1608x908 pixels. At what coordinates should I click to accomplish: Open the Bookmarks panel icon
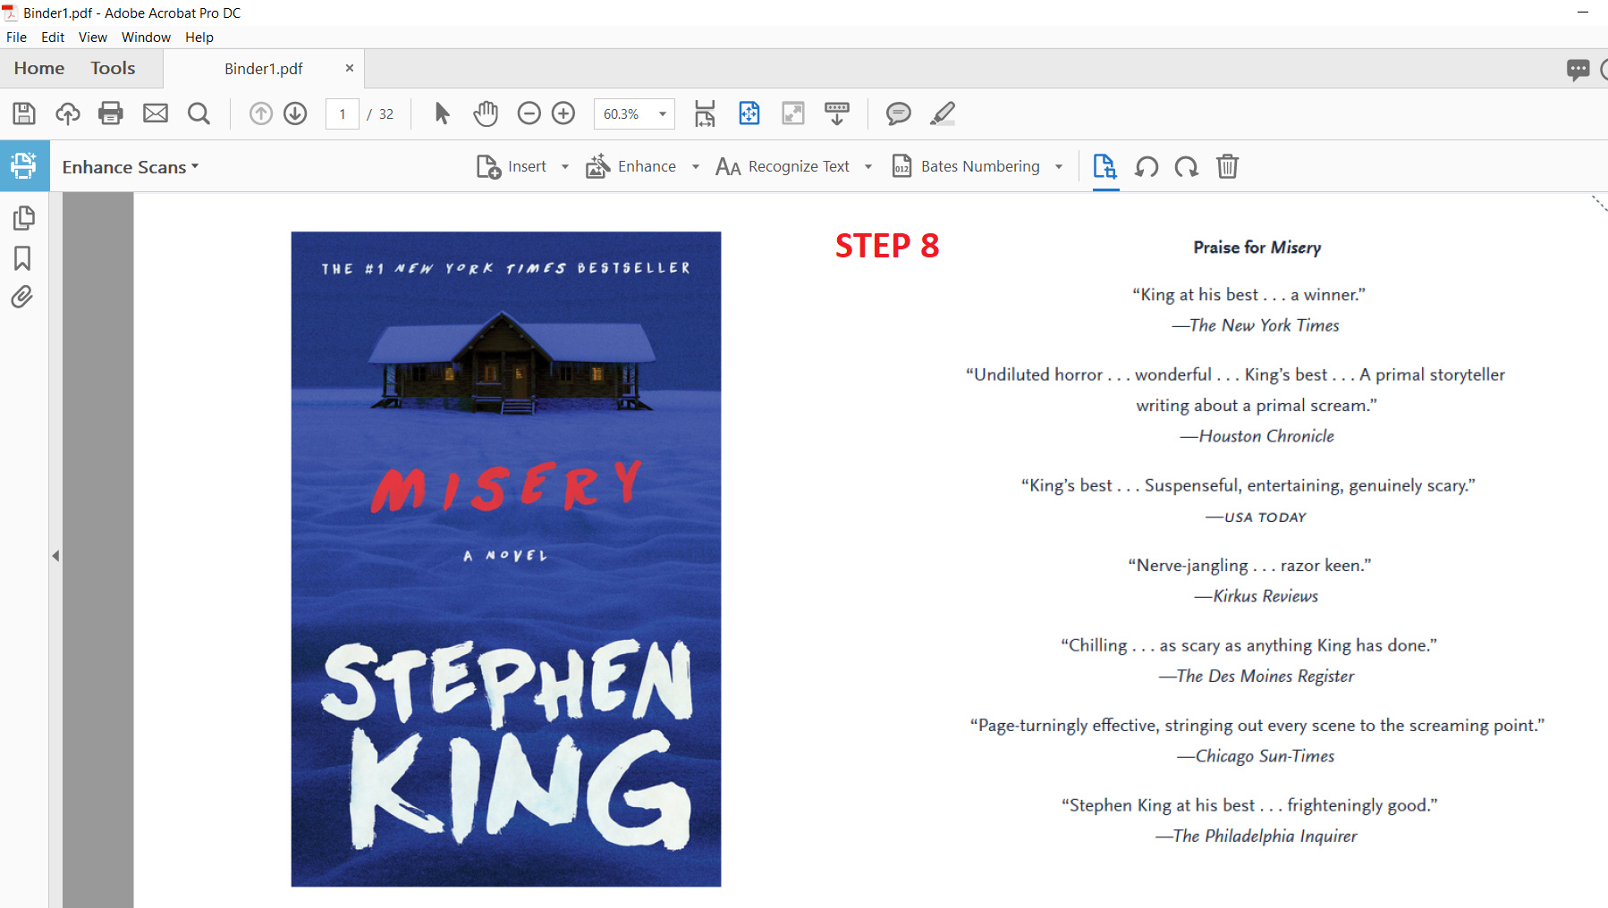tap(23, 258)
